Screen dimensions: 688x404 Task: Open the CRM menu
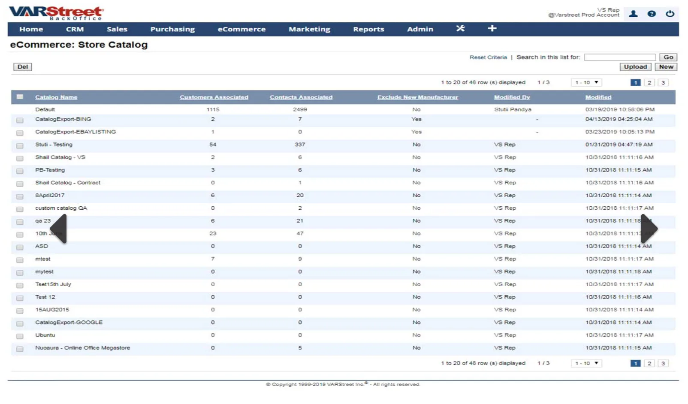[75, 29]
